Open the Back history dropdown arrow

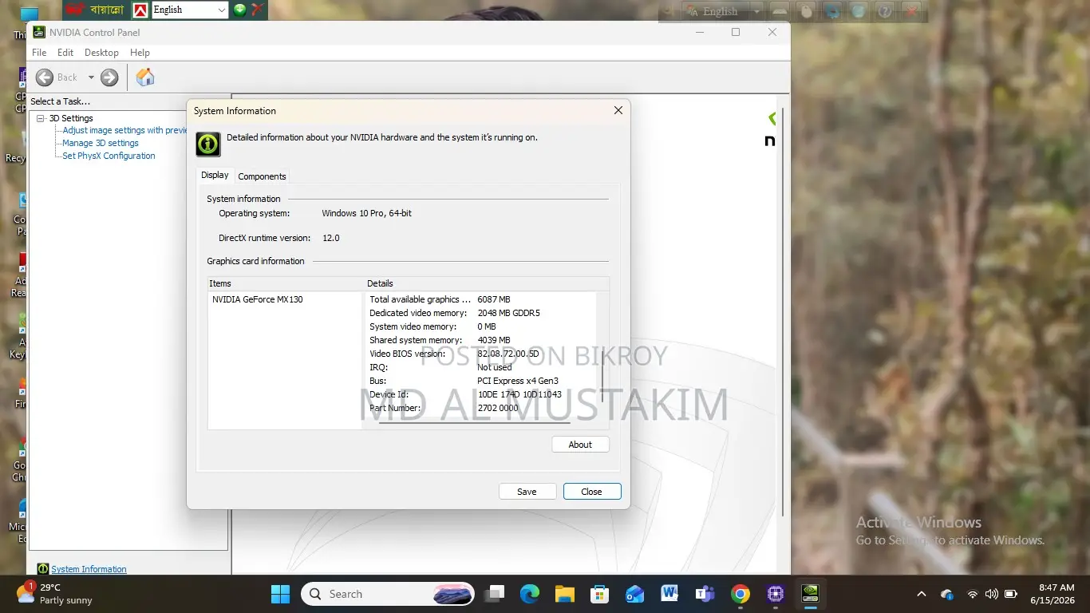pos(91,77)
